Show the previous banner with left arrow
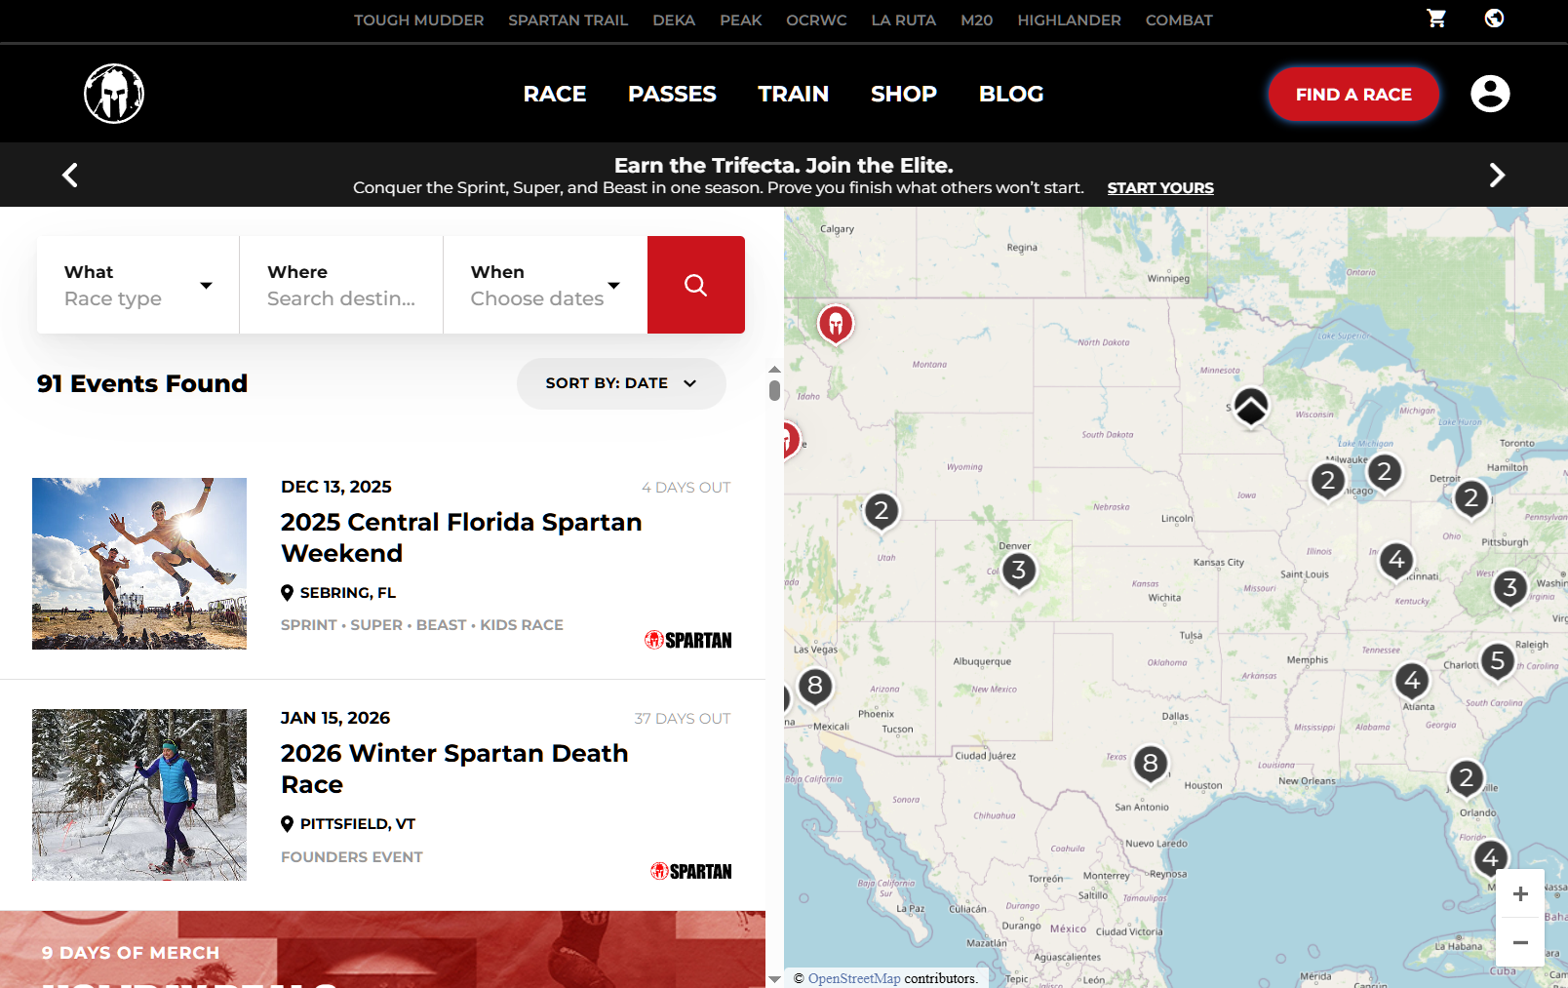Image resolution: width=1568 pixels, height=988 pixels. click(x=70, y=175)
